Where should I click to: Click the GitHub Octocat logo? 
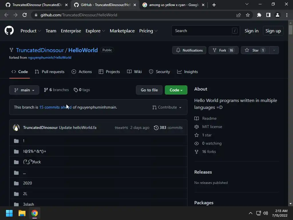tap(9, 31)
